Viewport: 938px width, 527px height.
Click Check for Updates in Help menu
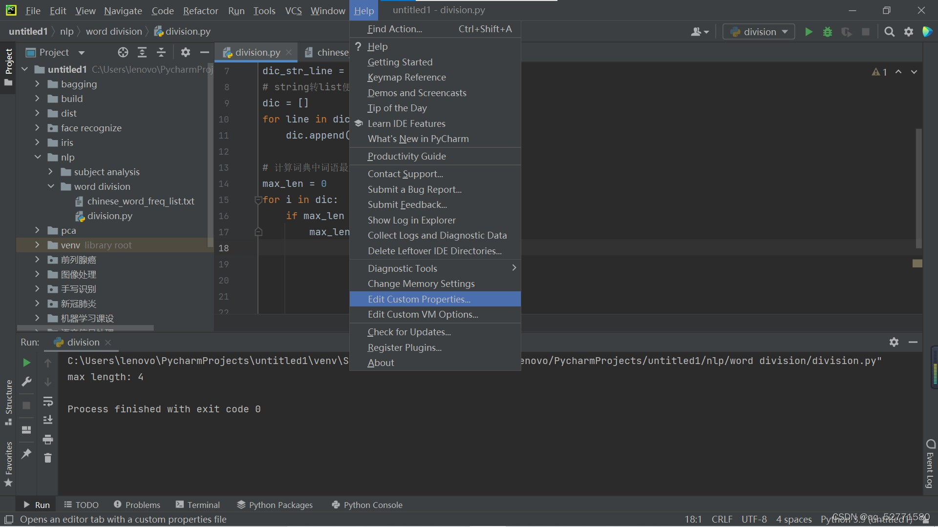(x=409, y=332)
